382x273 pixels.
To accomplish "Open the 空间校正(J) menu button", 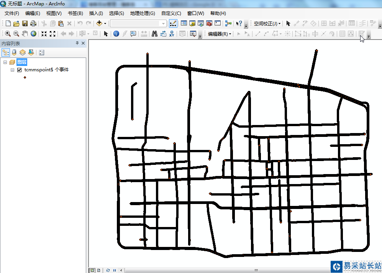I will [x=267, y=24].
